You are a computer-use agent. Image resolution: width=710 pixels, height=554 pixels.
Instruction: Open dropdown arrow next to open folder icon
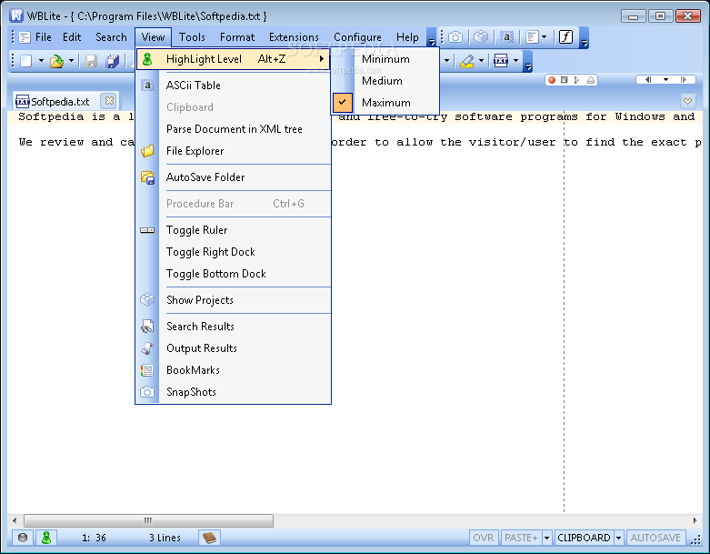point(71,61)
